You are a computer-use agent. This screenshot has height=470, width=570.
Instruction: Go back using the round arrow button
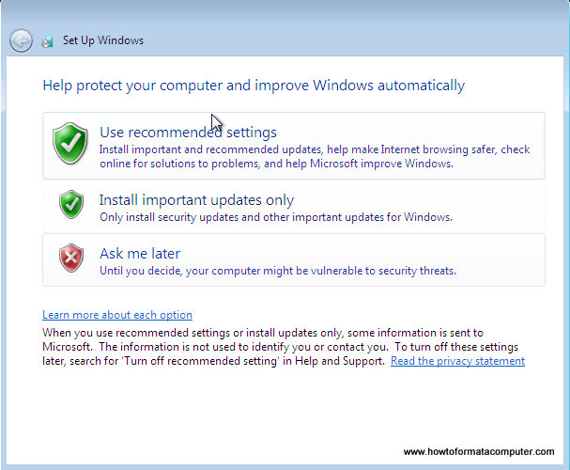[x=21, y=40]
